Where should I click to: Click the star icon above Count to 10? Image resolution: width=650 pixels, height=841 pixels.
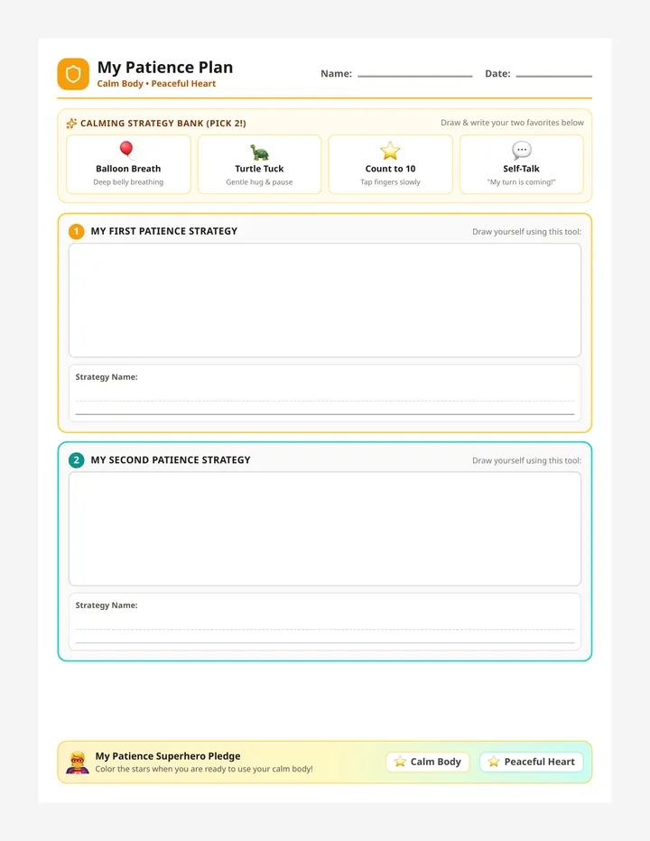390,151
